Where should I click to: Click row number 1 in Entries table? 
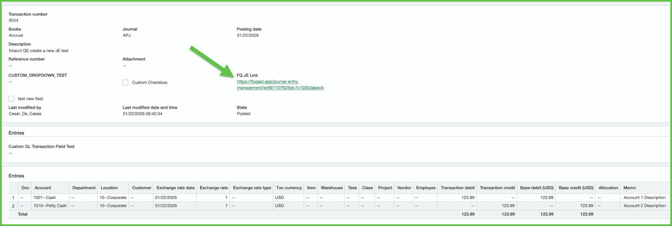[13, 198]
